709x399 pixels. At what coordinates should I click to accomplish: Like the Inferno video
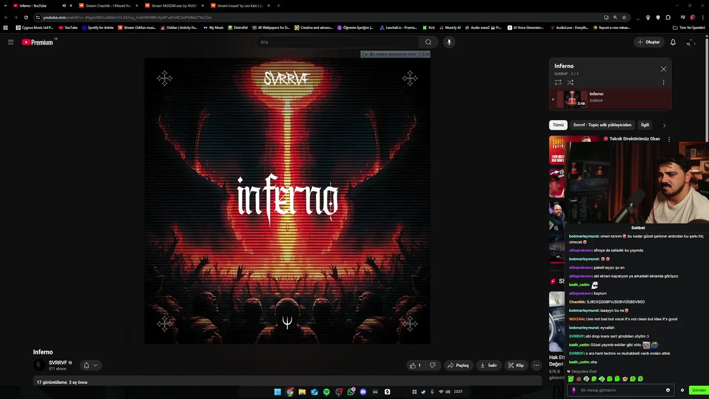[x=415, y=365]
